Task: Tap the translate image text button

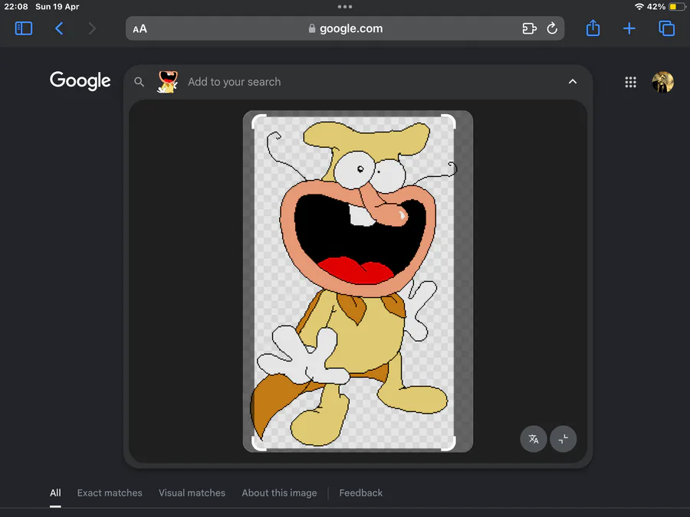Action: coord(534,439)
